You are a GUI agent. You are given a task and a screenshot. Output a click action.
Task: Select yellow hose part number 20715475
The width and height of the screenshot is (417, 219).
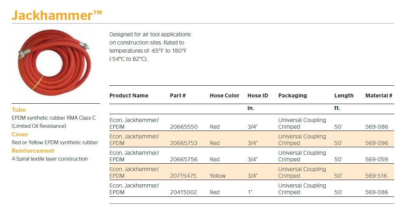[184, 176]
